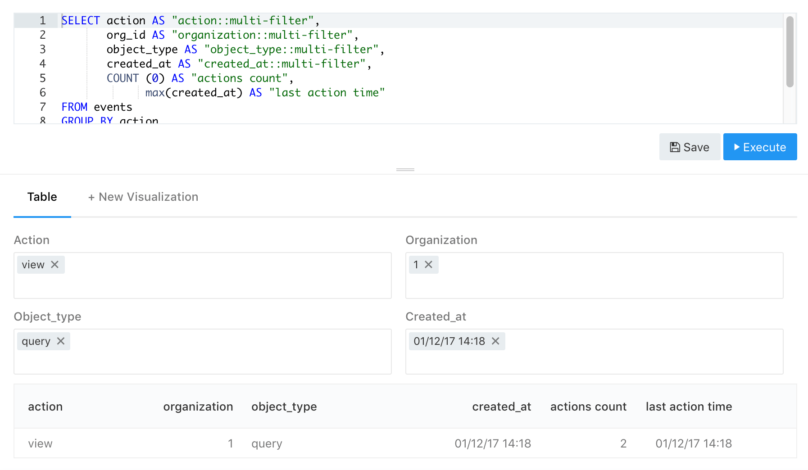Open the Created_at multi-filter selector
The image size is (808, 470).
pos(595,360)
